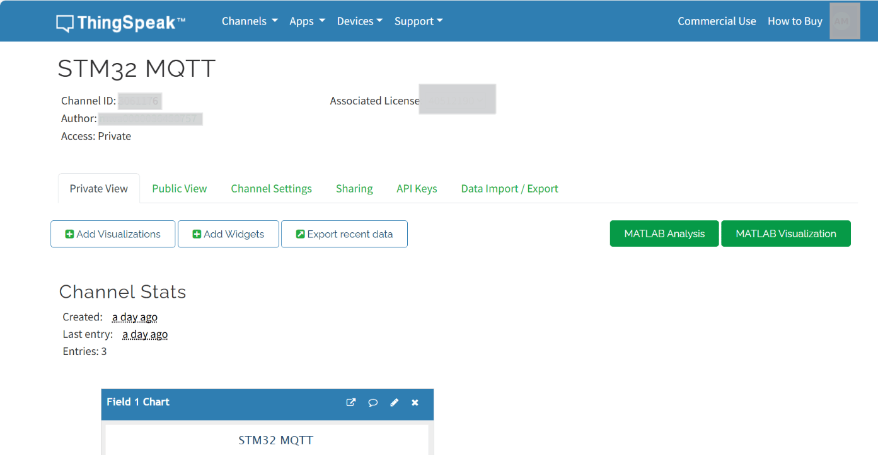Open Field 1 Chart in new window icon

point(351,403)
